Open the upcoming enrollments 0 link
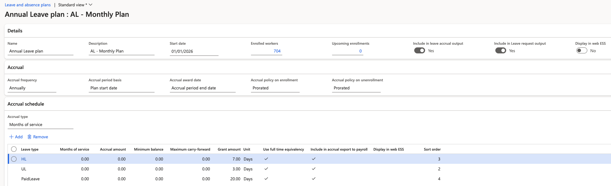 click(360, 51)
